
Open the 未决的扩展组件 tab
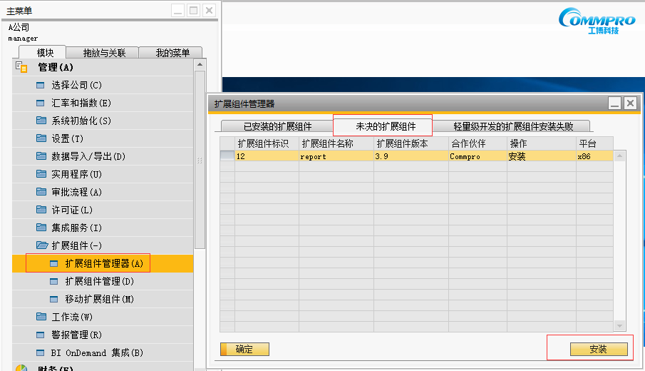383,126
